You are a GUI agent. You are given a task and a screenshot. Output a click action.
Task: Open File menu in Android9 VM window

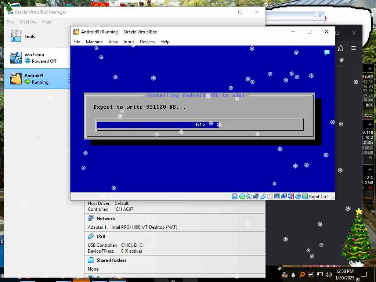[77, 42]
